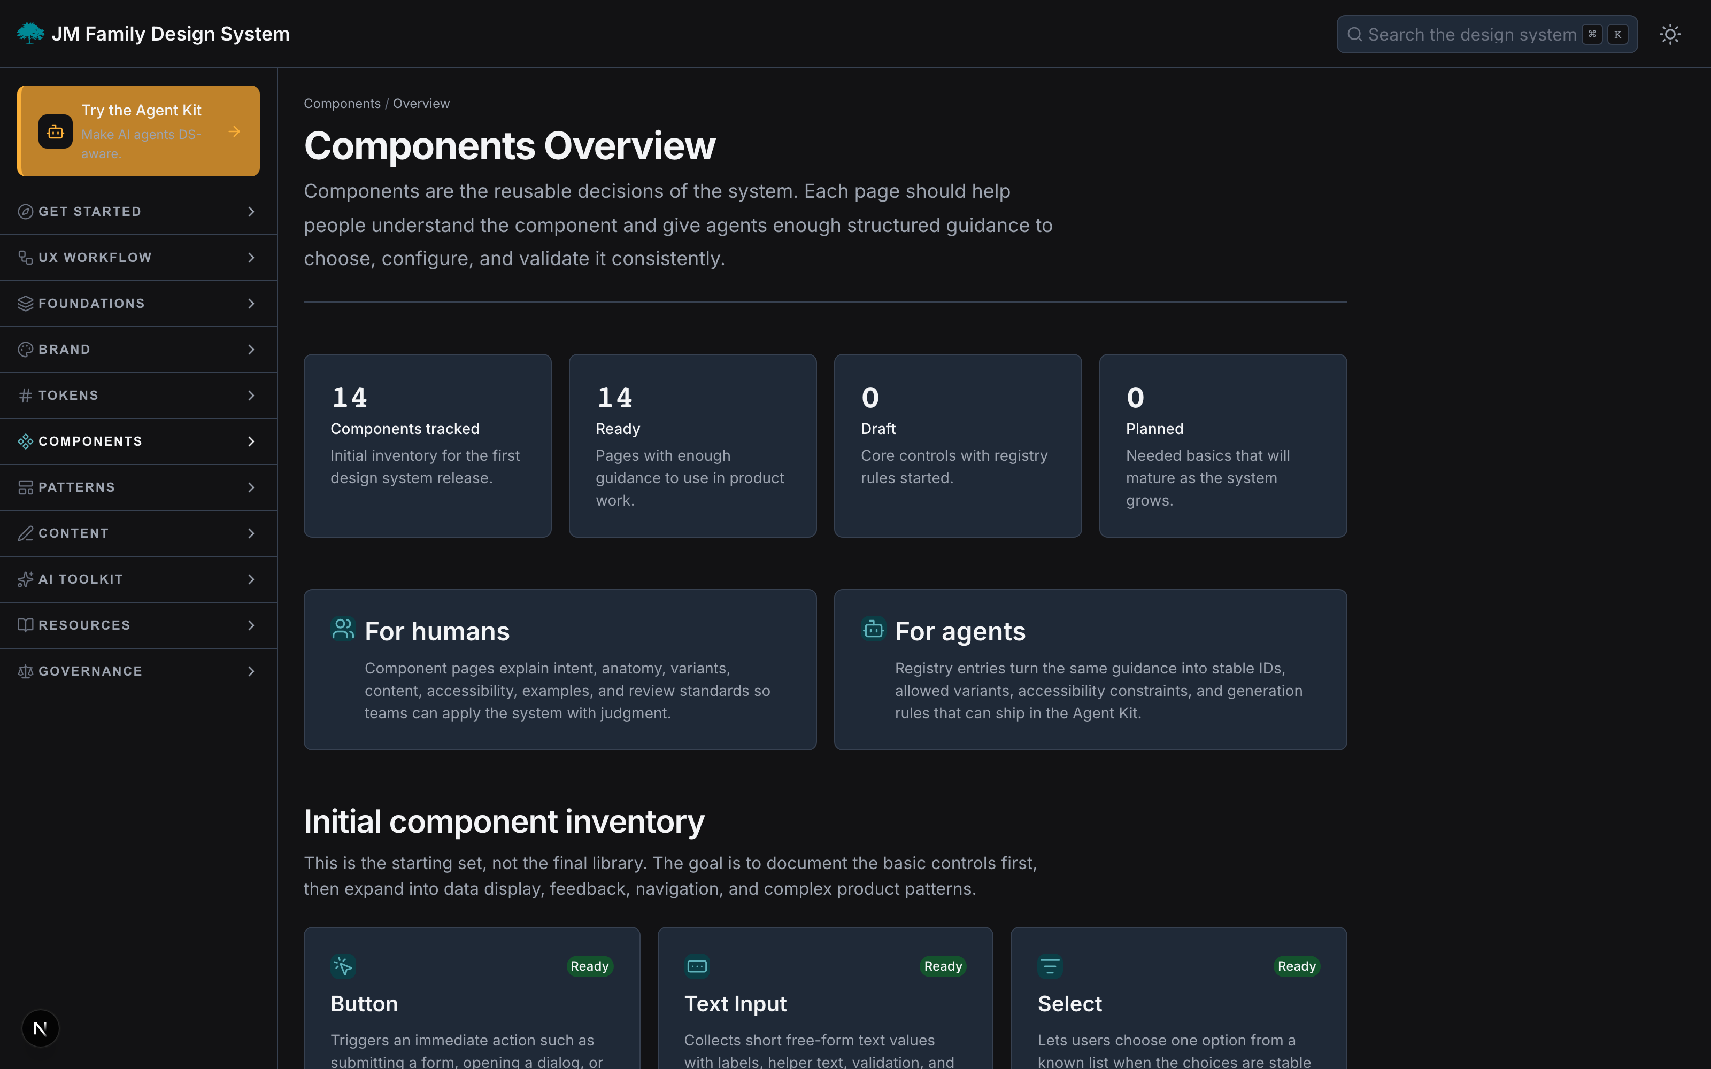The image size is (1711, 1069).
Task: Click the Tokens hash icon
Action: click(x=26, y=395)
